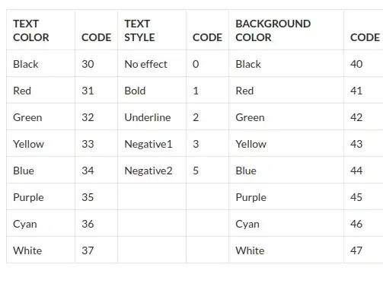Screen dimensions: 383x287
Task: Select the Underline text style cell
Action: (x=152, y=116)
